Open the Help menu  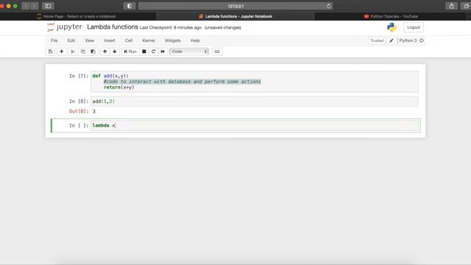click(x=195, y=40)
